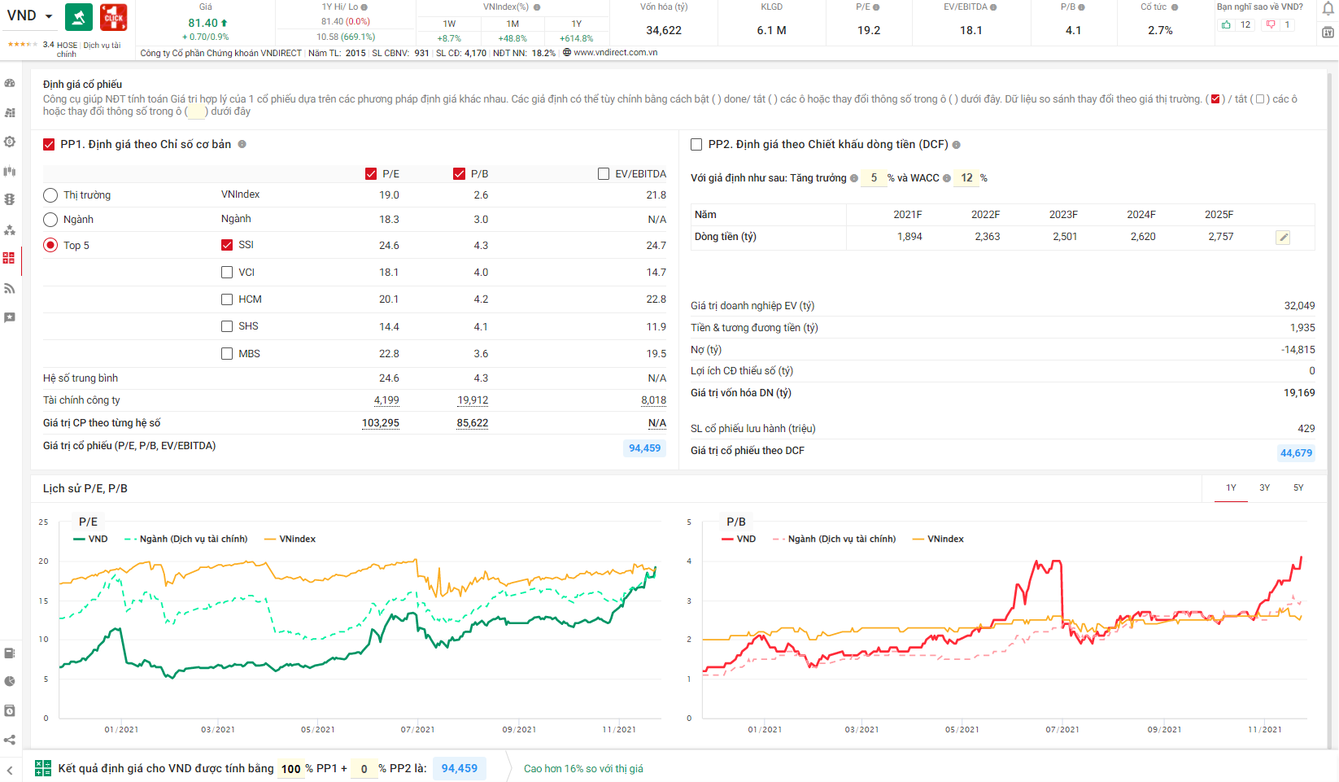
Task: Show info for PP1 Chỉ số cơ bản
Action: [242, 144]
